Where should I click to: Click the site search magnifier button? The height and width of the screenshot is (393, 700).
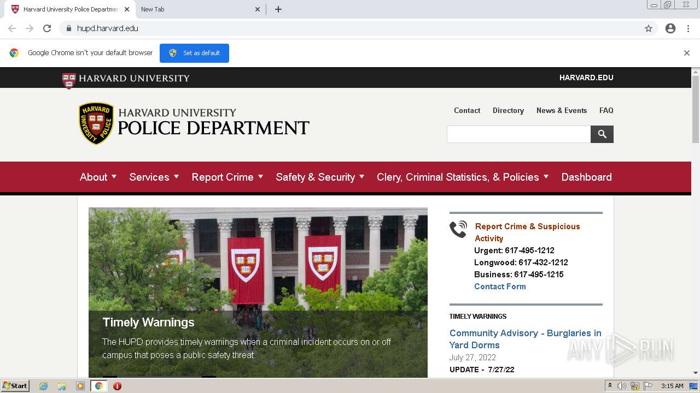pos(602,134)
